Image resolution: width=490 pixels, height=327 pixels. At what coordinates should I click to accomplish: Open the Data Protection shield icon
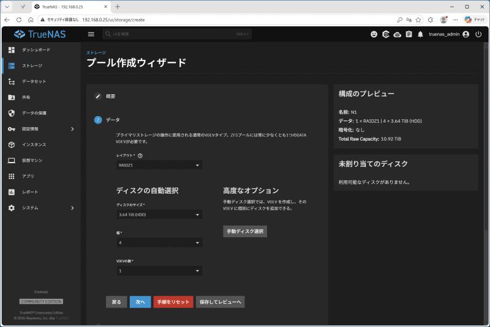pos(12,113)
